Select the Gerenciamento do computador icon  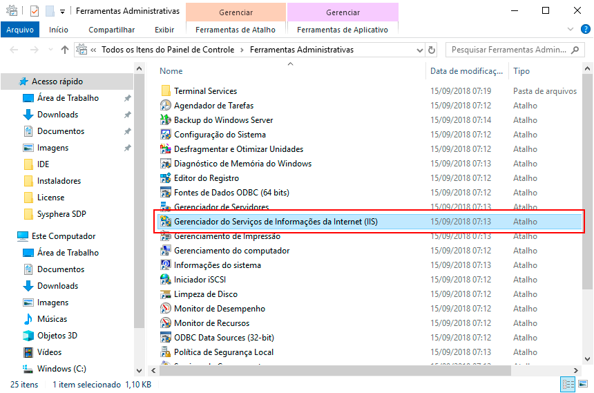pyautogui.click(x=166, y=251)
